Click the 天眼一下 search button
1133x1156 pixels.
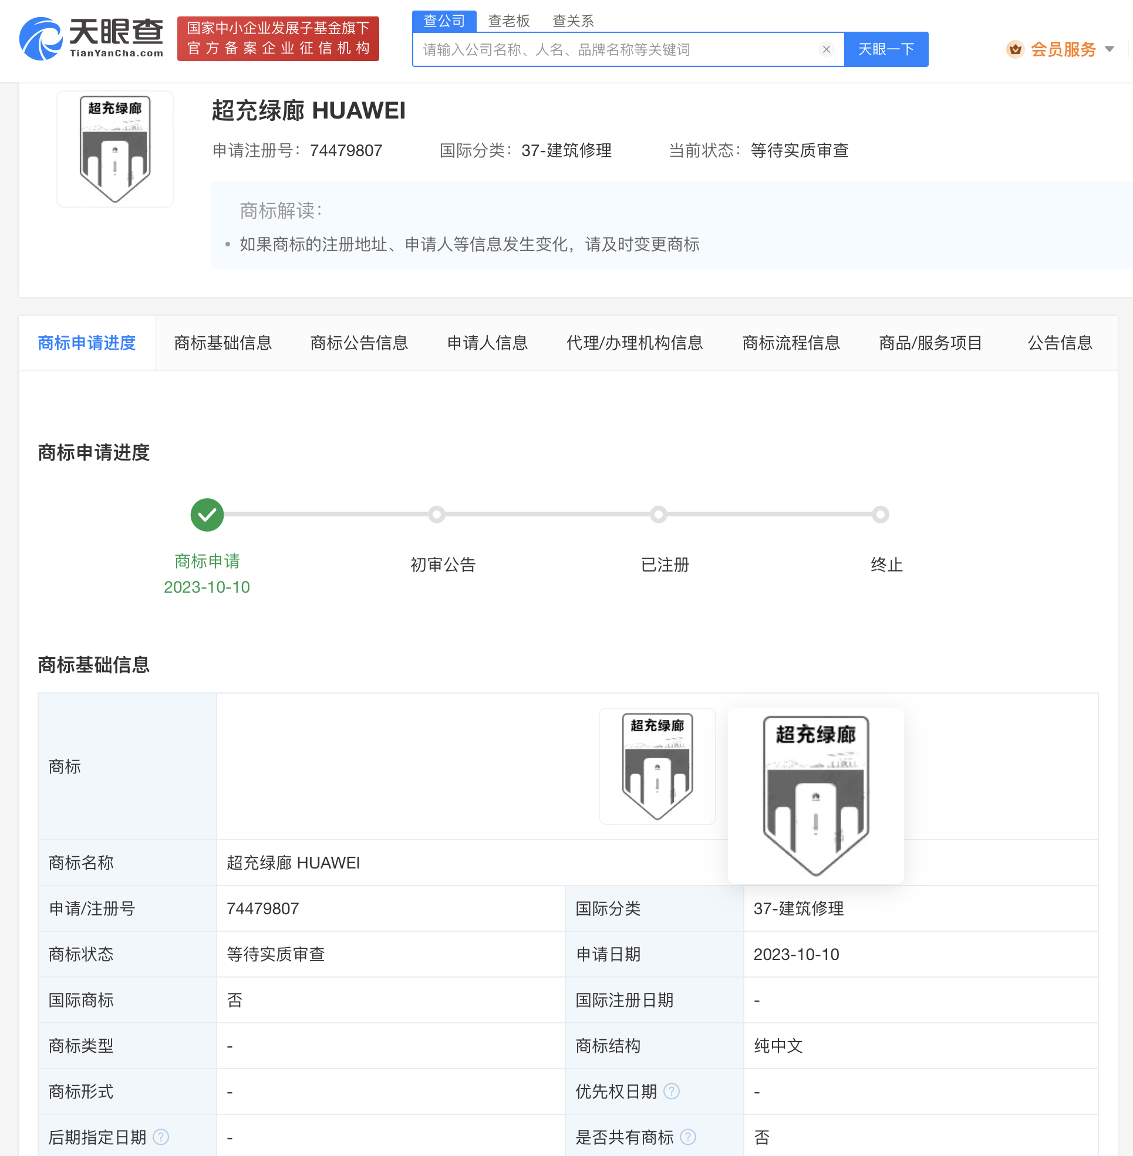(x=886, y=49)
